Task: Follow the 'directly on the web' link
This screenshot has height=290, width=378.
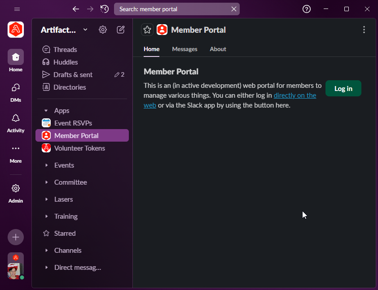Action: (x=295, y=95)
